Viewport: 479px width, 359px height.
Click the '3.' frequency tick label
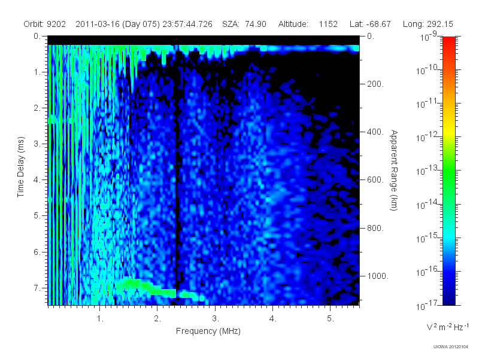(216, 319)
